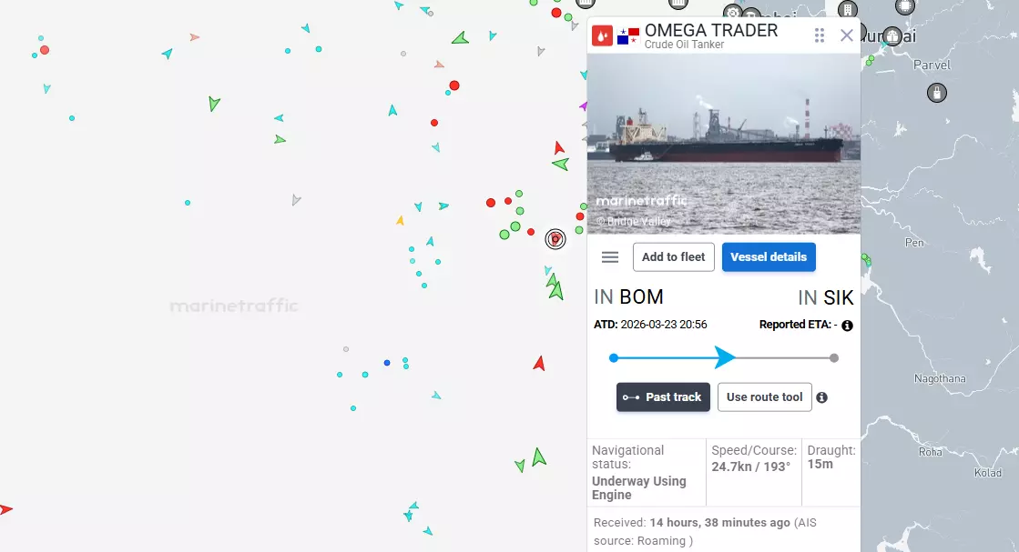Show the vessel's Past track
The height and width of the screenshot is (552, 1019).
click(663, 397)
